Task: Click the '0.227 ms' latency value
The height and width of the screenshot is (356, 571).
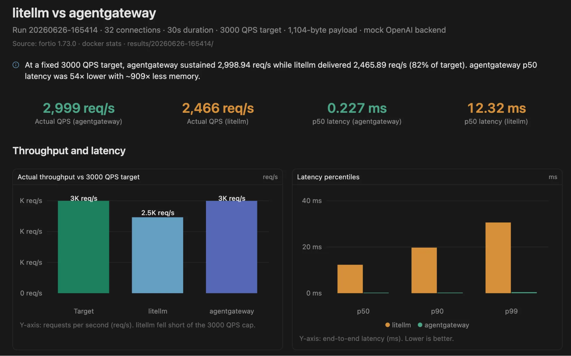Action: 357,108
